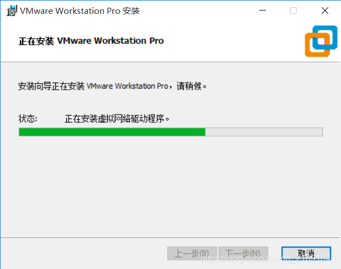
Task: Click the blue square of the VMware logo
Action: point(325,37)
